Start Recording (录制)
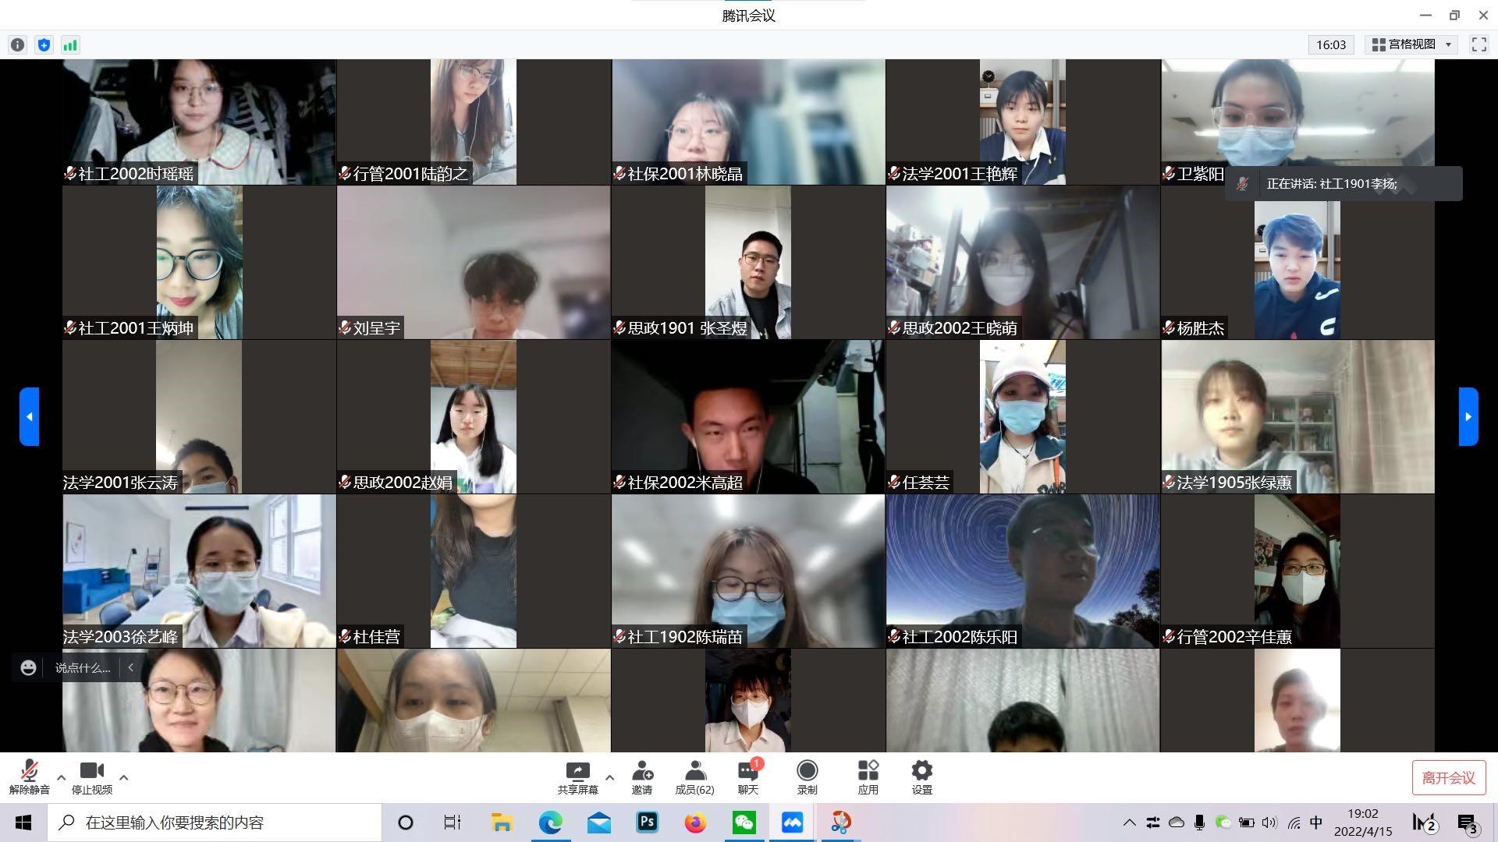The height and width of the screenshot is (842, 1498). coord(807,777)
